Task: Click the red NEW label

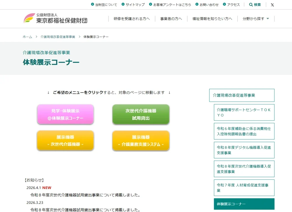Action: coord(47,188)
